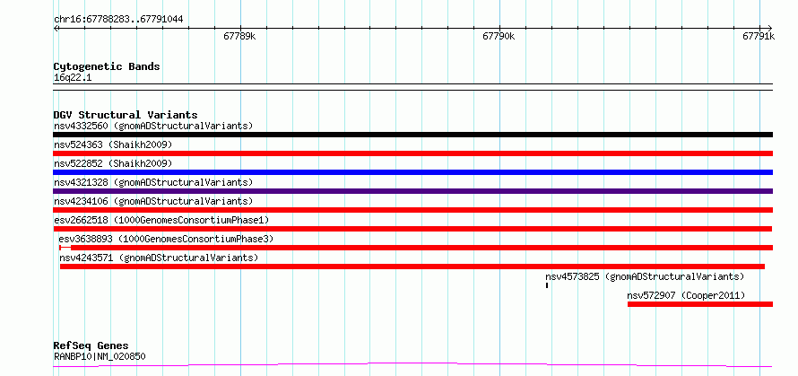798x376 pixels.
Task: Open the RefSeq Genes track title
Action: point(91,346)
